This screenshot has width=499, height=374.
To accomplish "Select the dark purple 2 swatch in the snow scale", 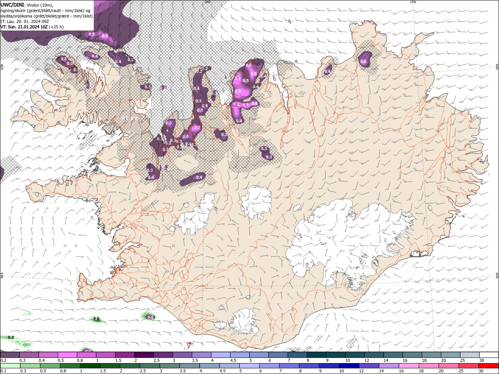I will pos(144,355).
